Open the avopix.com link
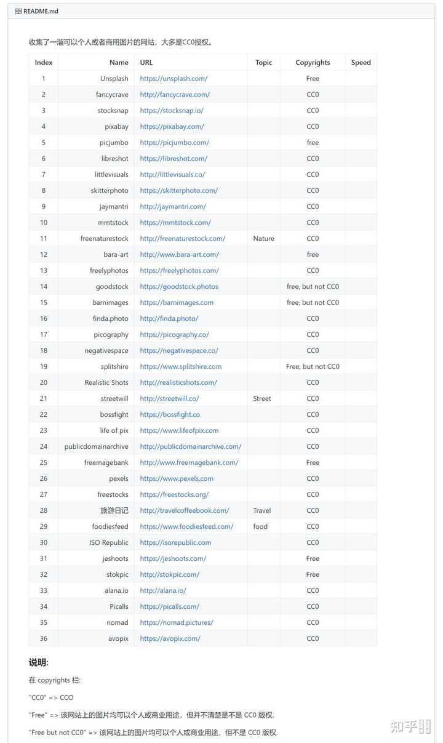Viewport: 443px width, 743px height. coord(170,639)
